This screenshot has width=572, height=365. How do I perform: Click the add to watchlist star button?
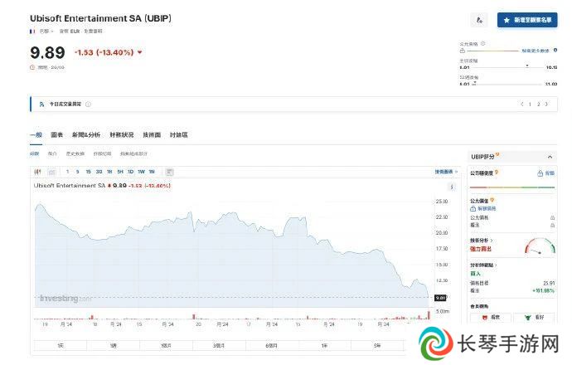526,20
